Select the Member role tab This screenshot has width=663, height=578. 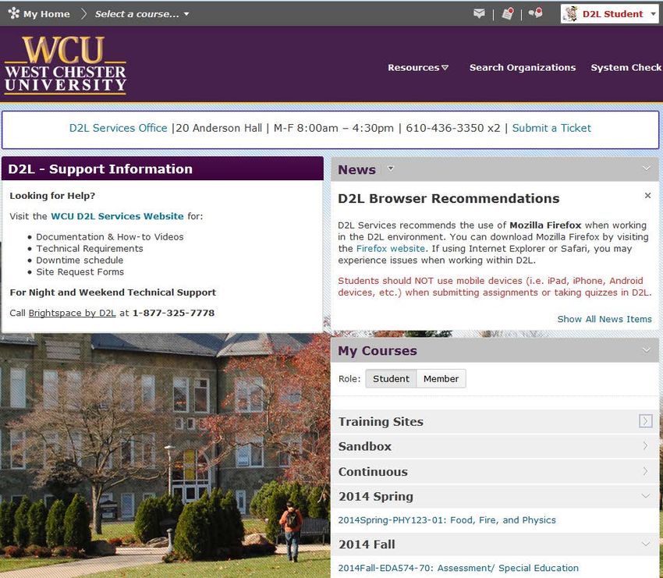(441, 378)
